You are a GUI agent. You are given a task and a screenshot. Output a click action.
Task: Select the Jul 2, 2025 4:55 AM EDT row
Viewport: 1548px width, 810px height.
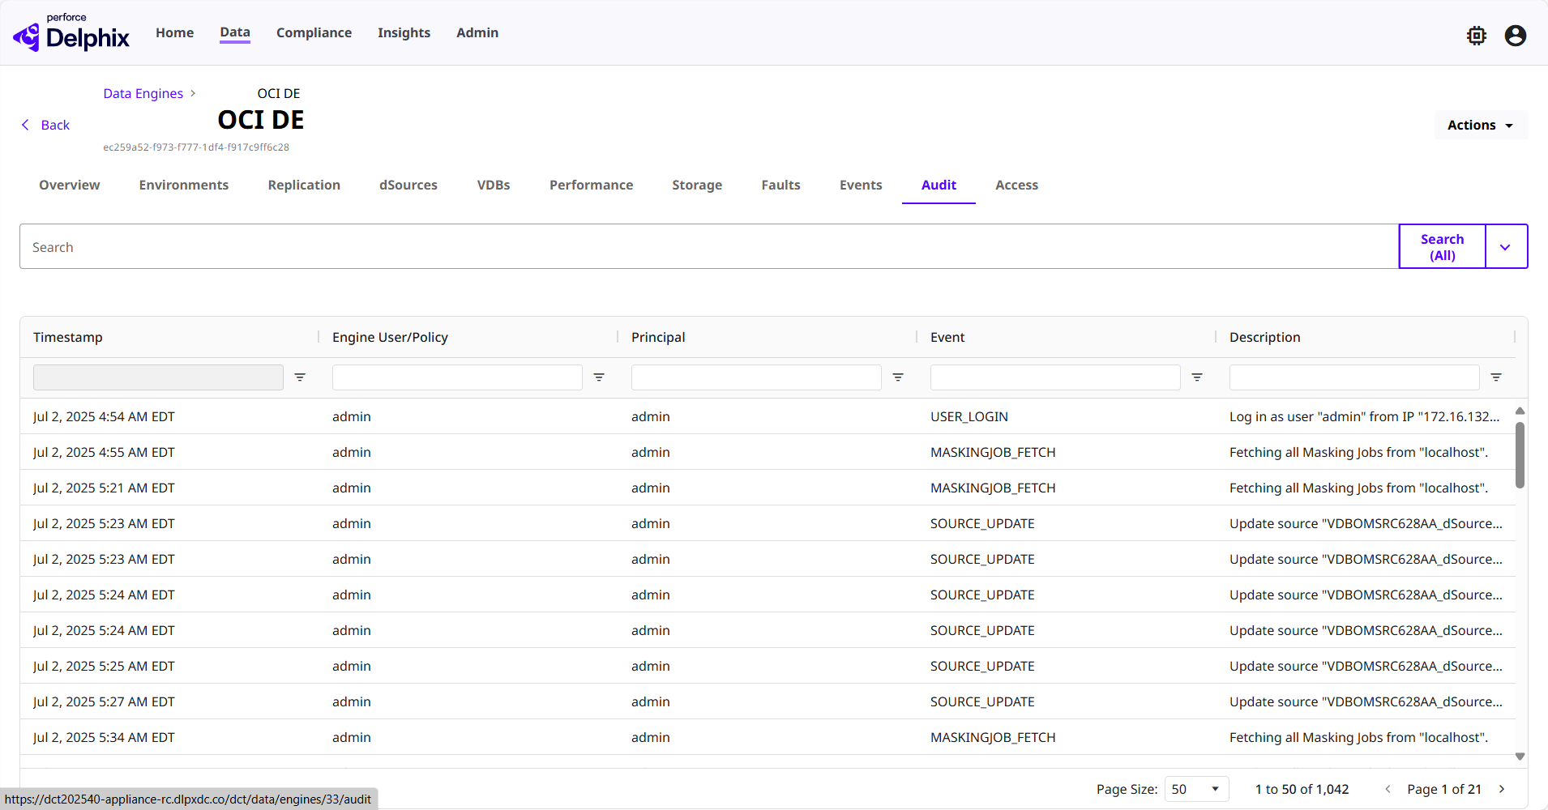(768, 452)
